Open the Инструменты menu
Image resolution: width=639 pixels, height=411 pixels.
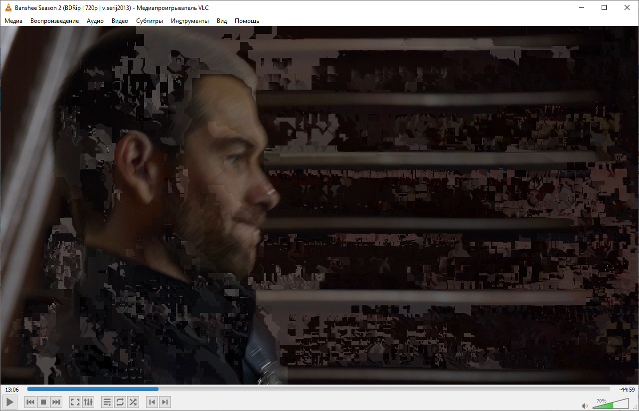click(x=190, y=21)
